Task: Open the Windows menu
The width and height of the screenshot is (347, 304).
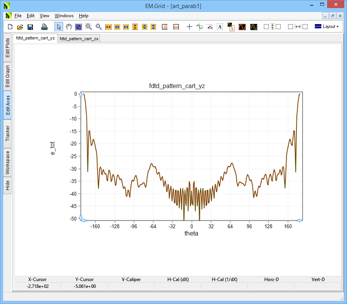Action: (x=64, y=16)
